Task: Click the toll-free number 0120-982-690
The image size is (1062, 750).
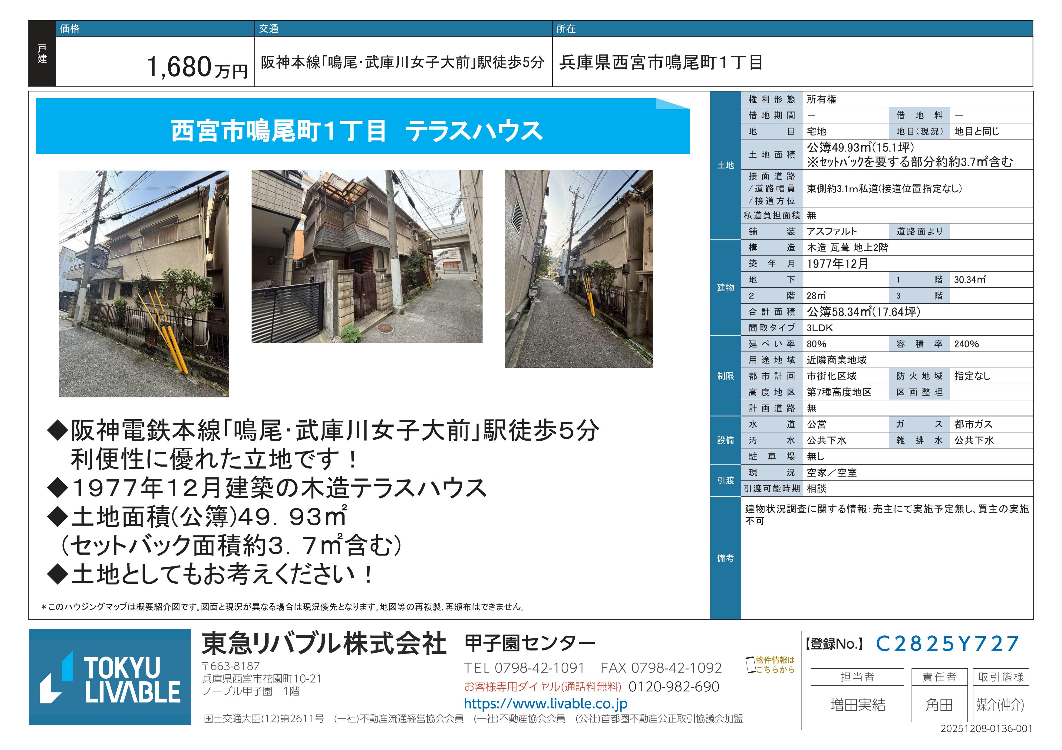Action: pos(674,687)
